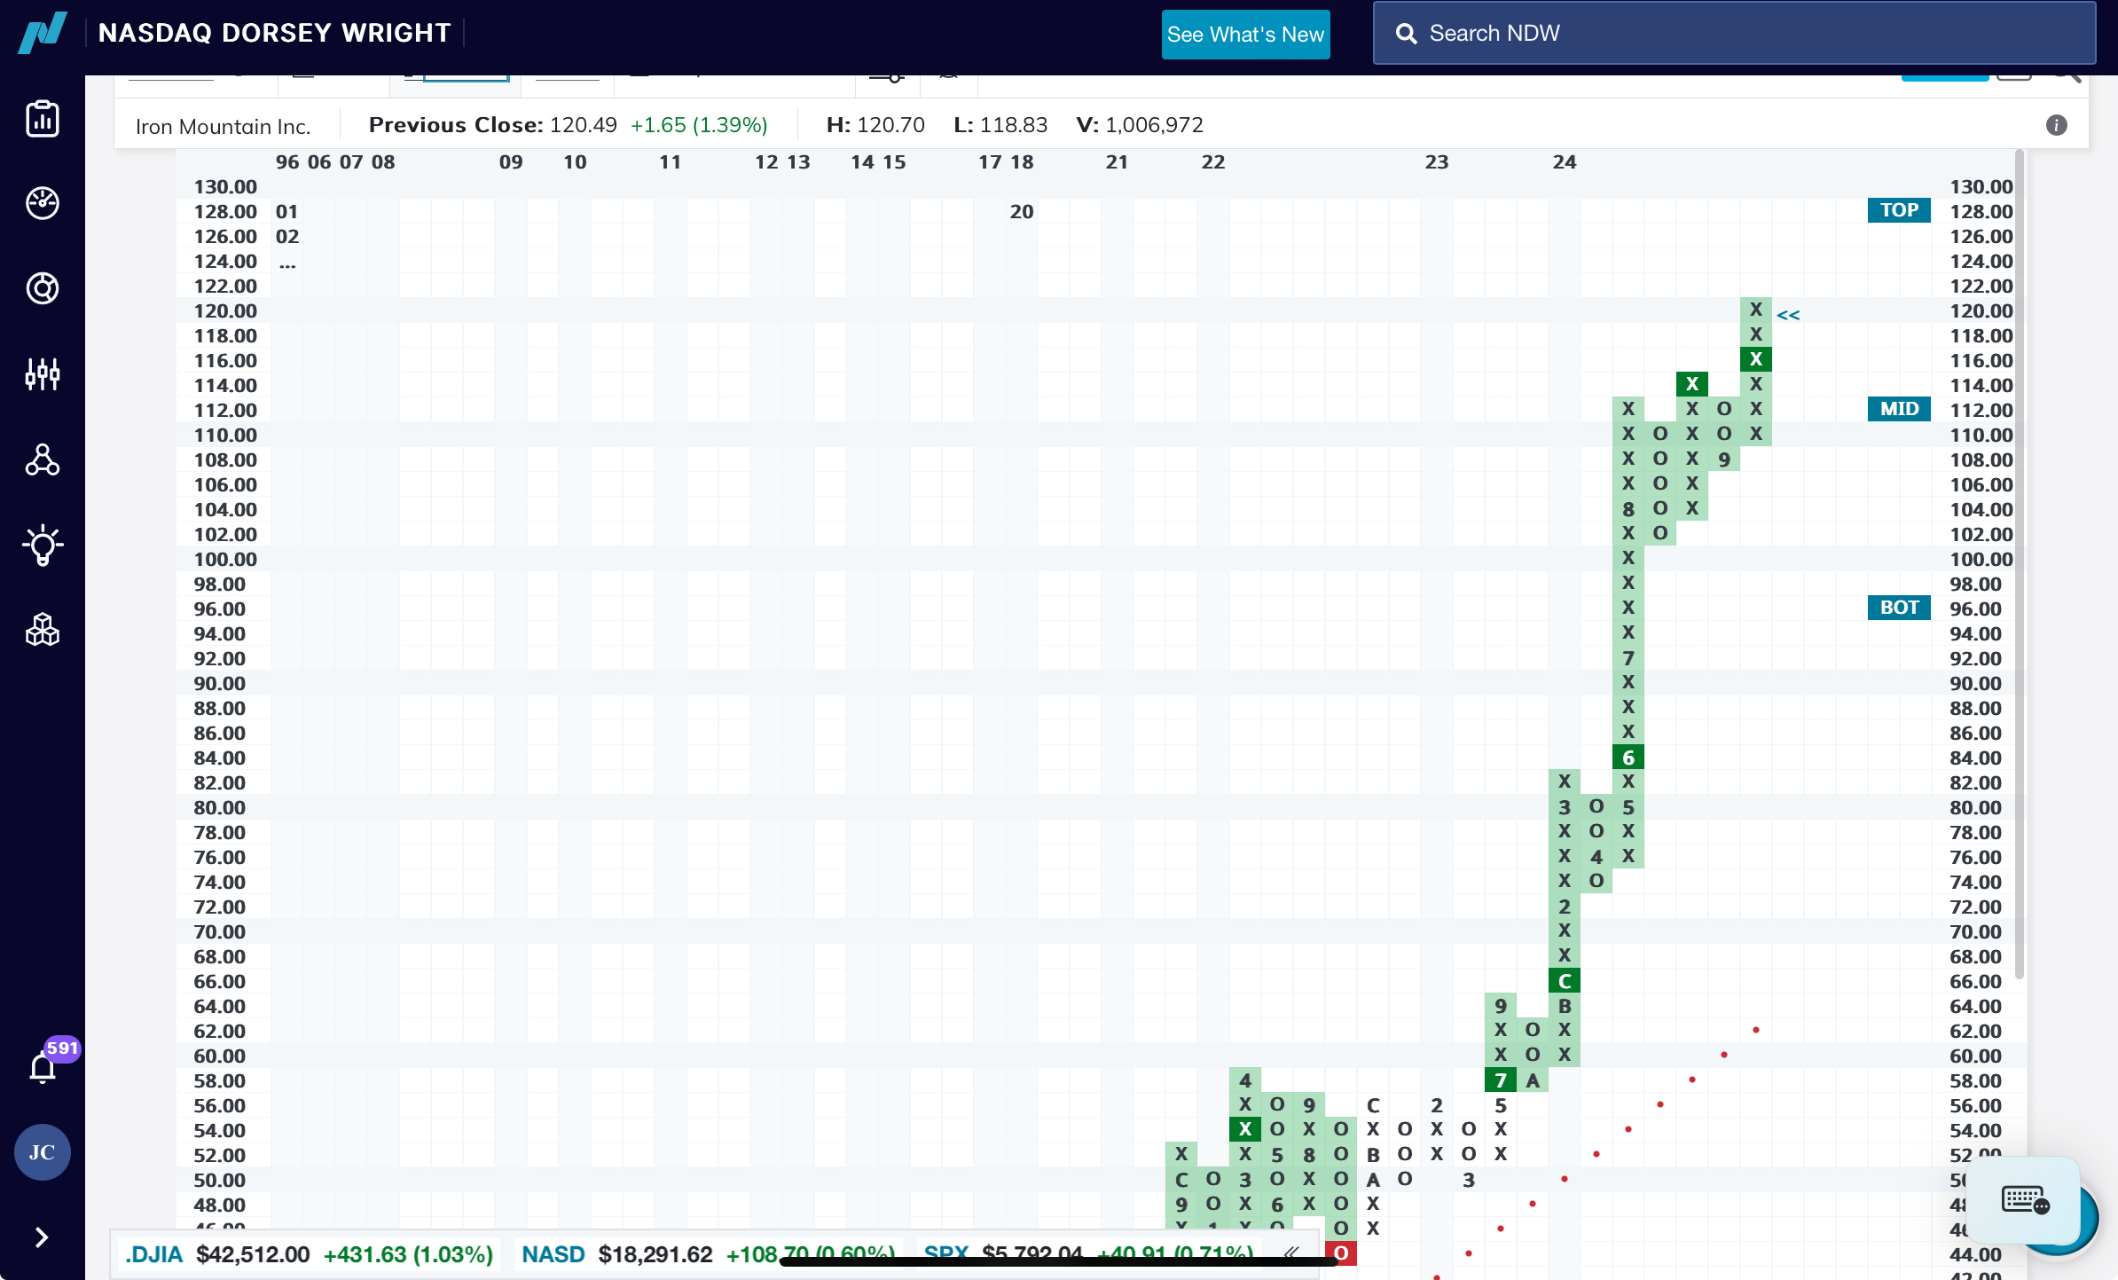Collapse the ticker bar with double chevron
2118x1280 pixels.
point(1290,1253)
